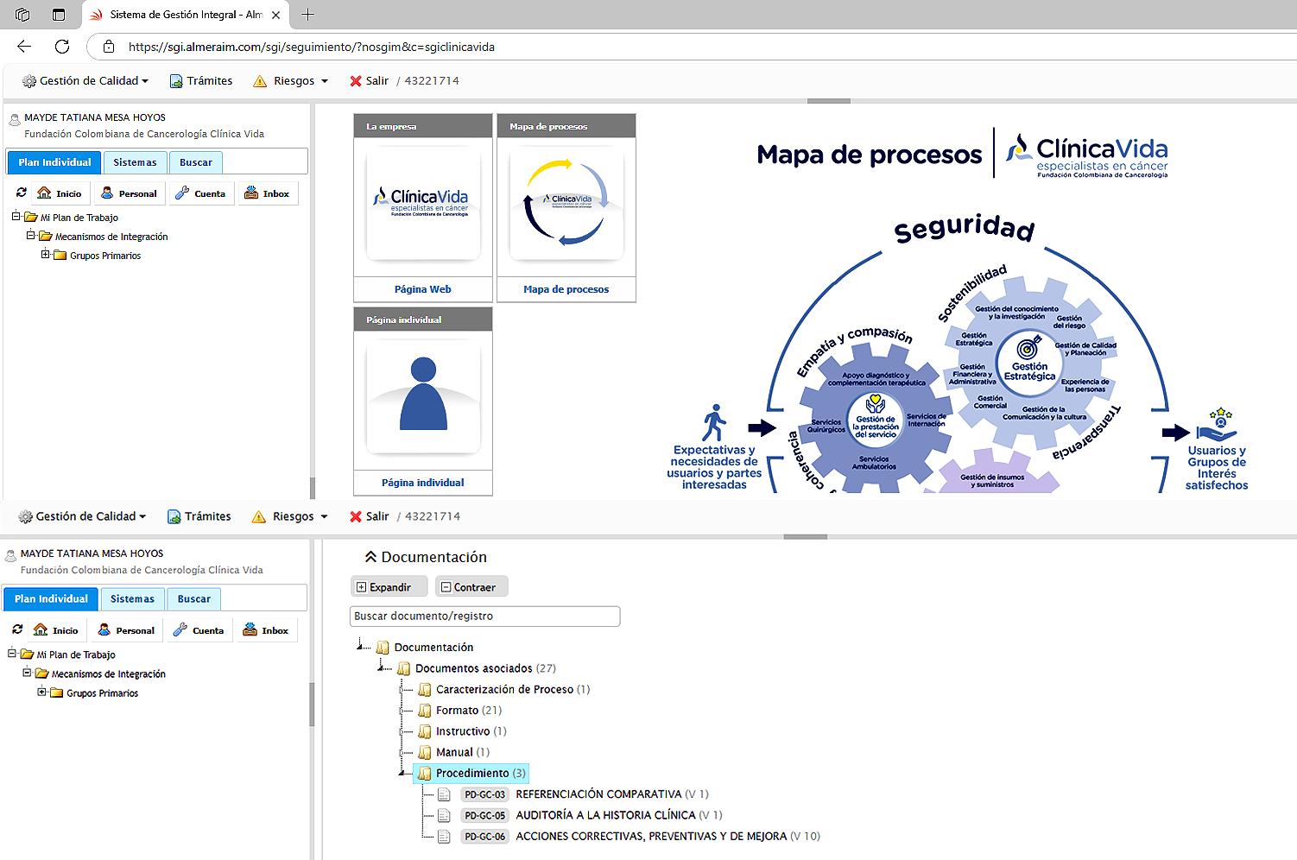Open Trámites in the upper toolbar

coord(201,80)
